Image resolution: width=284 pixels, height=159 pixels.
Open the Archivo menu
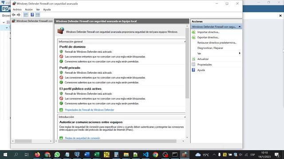(x=17, y=10)
